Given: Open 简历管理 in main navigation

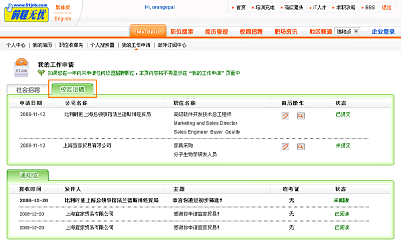Looking at the screenshot, I should click(217, 31).
